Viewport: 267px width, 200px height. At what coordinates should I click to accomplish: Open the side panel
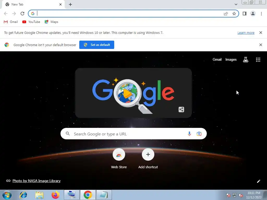(245, 14)
